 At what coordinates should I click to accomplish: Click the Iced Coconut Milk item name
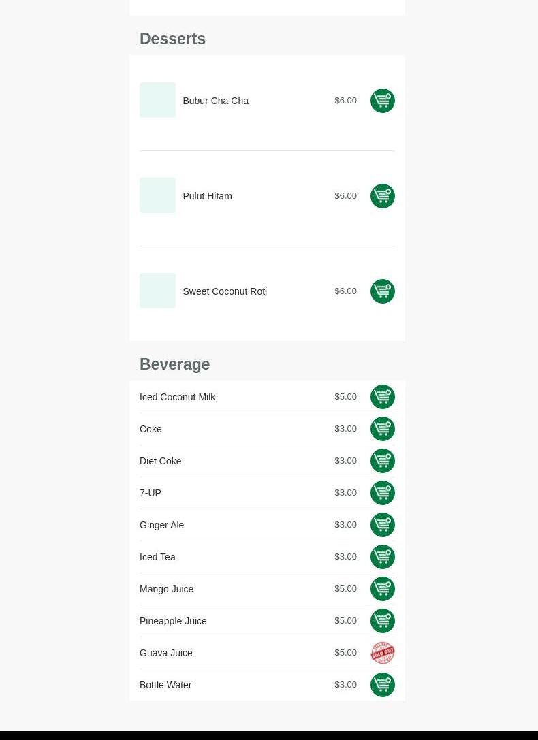click(177, 397)
